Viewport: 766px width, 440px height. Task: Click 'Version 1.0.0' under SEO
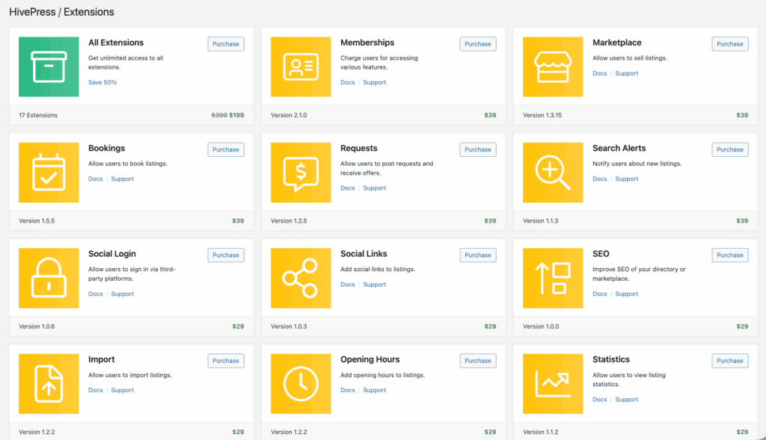click(x=542, y=326)
